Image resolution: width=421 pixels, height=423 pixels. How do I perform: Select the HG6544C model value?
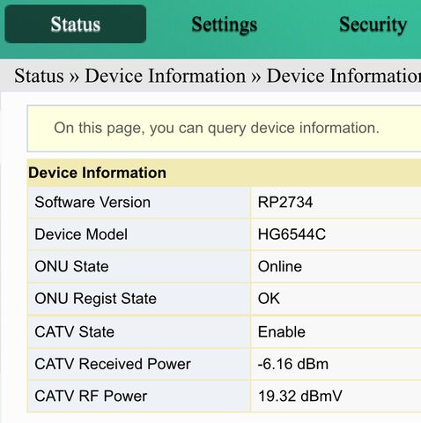tap(292, 234)
